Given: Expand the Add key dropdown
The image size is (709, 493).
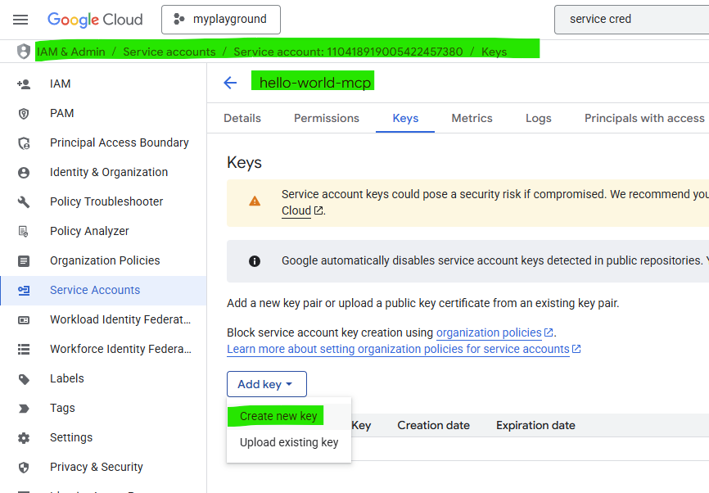Looking at the screenshot, I should 266,384.
